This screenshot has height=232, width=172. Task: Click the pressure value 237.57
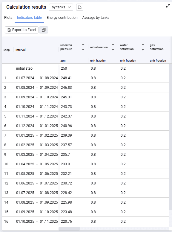(66, 145)
